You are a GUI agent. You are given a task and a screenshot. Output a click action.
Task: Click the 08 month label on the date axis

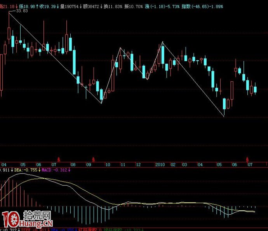(x=73, y=164)
